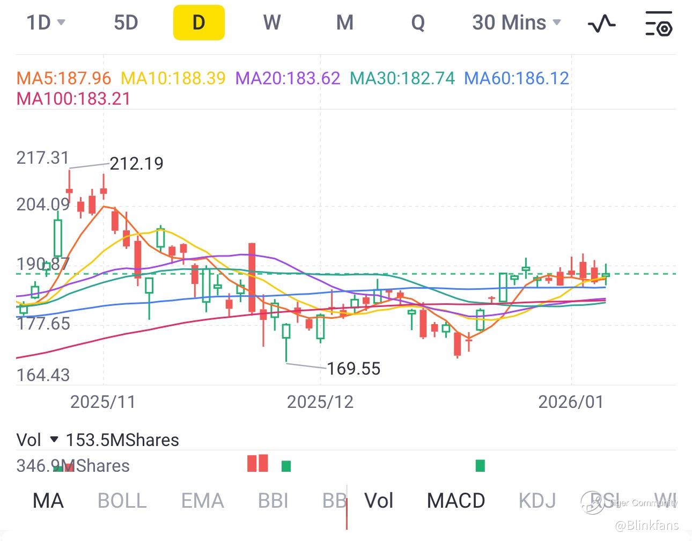Select the KDJ sub-indicator tab

537,501
